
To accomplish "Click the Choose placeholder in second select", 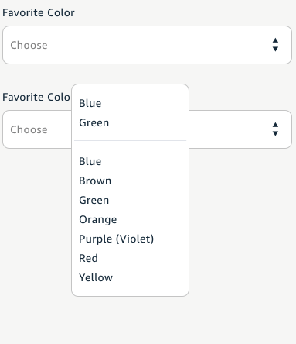I will pos(29,129).
